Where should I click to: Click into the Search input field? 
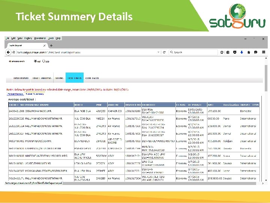(195, 52)
